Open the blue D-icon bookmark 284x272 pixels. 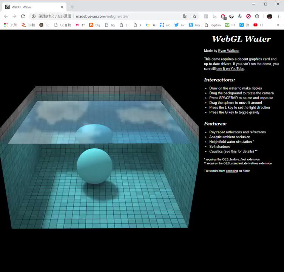click(x=244, y=25)
